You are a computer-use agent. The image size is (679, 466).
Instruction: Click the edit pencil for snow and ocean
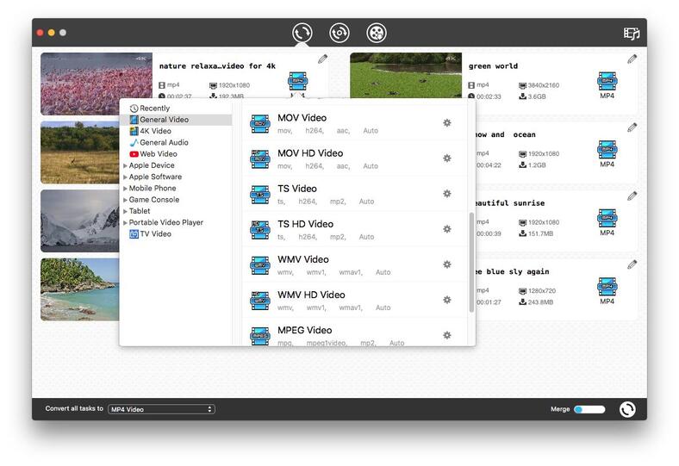[632, 127]
